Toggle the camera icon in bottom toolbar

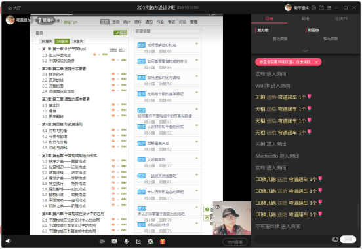click(x=102, y=241)
